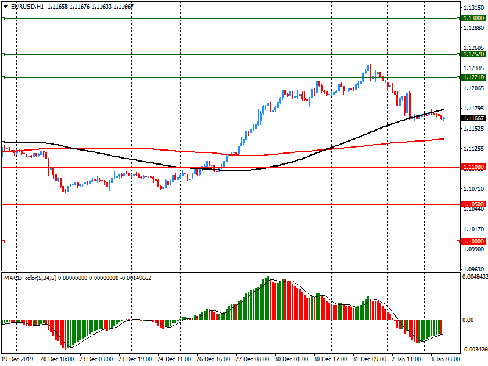Image resolution: width=488 pixels, height=366 pixels.
Task: Select the 30 Dec 17:00 time axis label
Action: 331,359
